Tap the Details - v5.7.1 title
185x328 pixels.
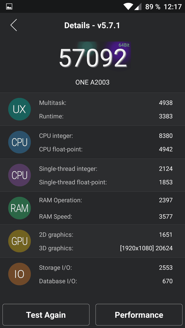[92, 26]
